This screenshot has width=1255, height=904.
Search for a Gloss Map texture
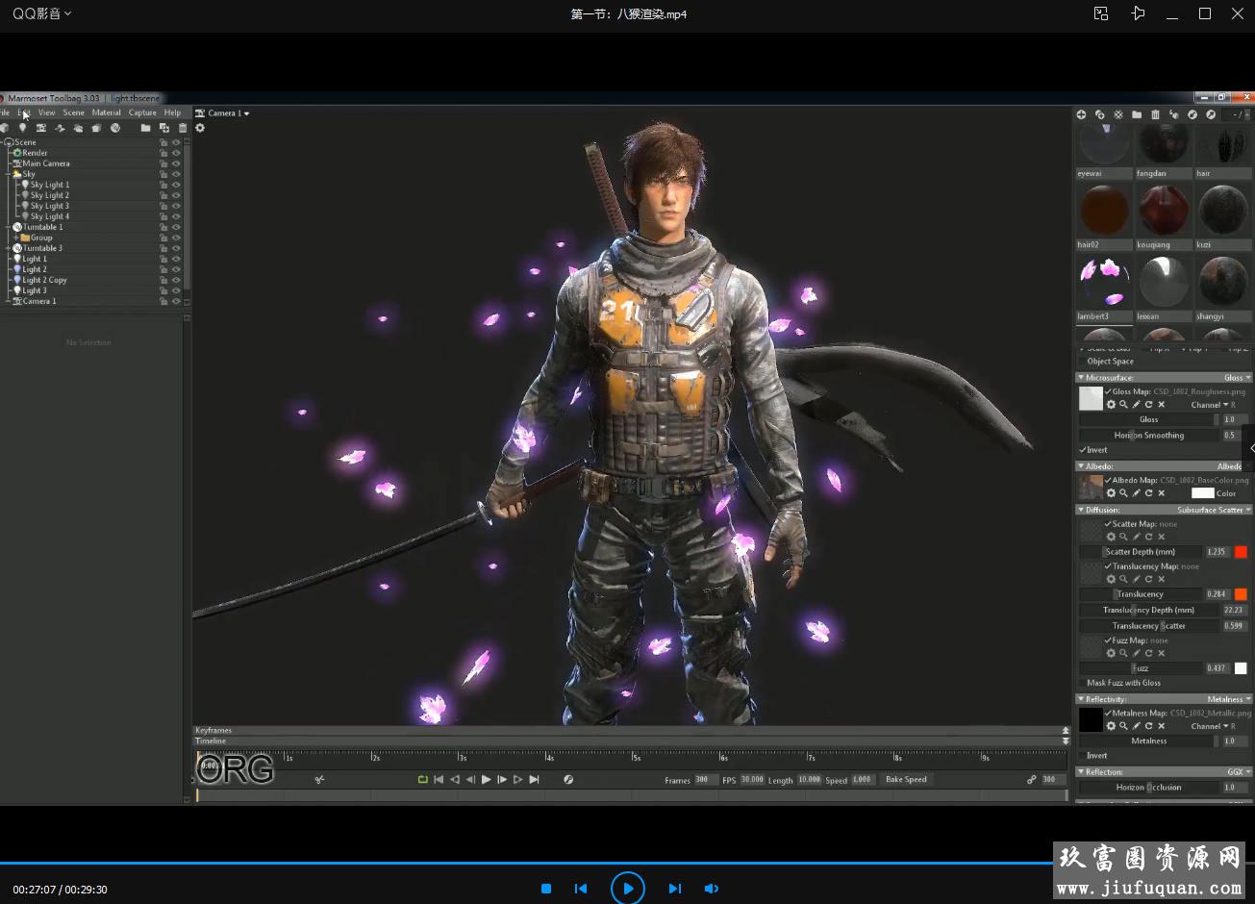[x=1123, y=405]
